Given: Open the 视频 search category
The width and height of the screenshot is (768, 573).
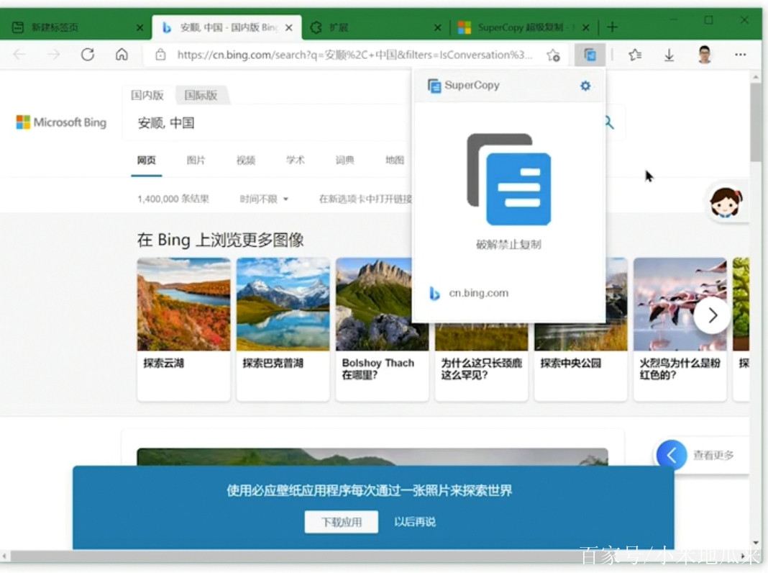Looking at the screenshot, I should [246, 160].
